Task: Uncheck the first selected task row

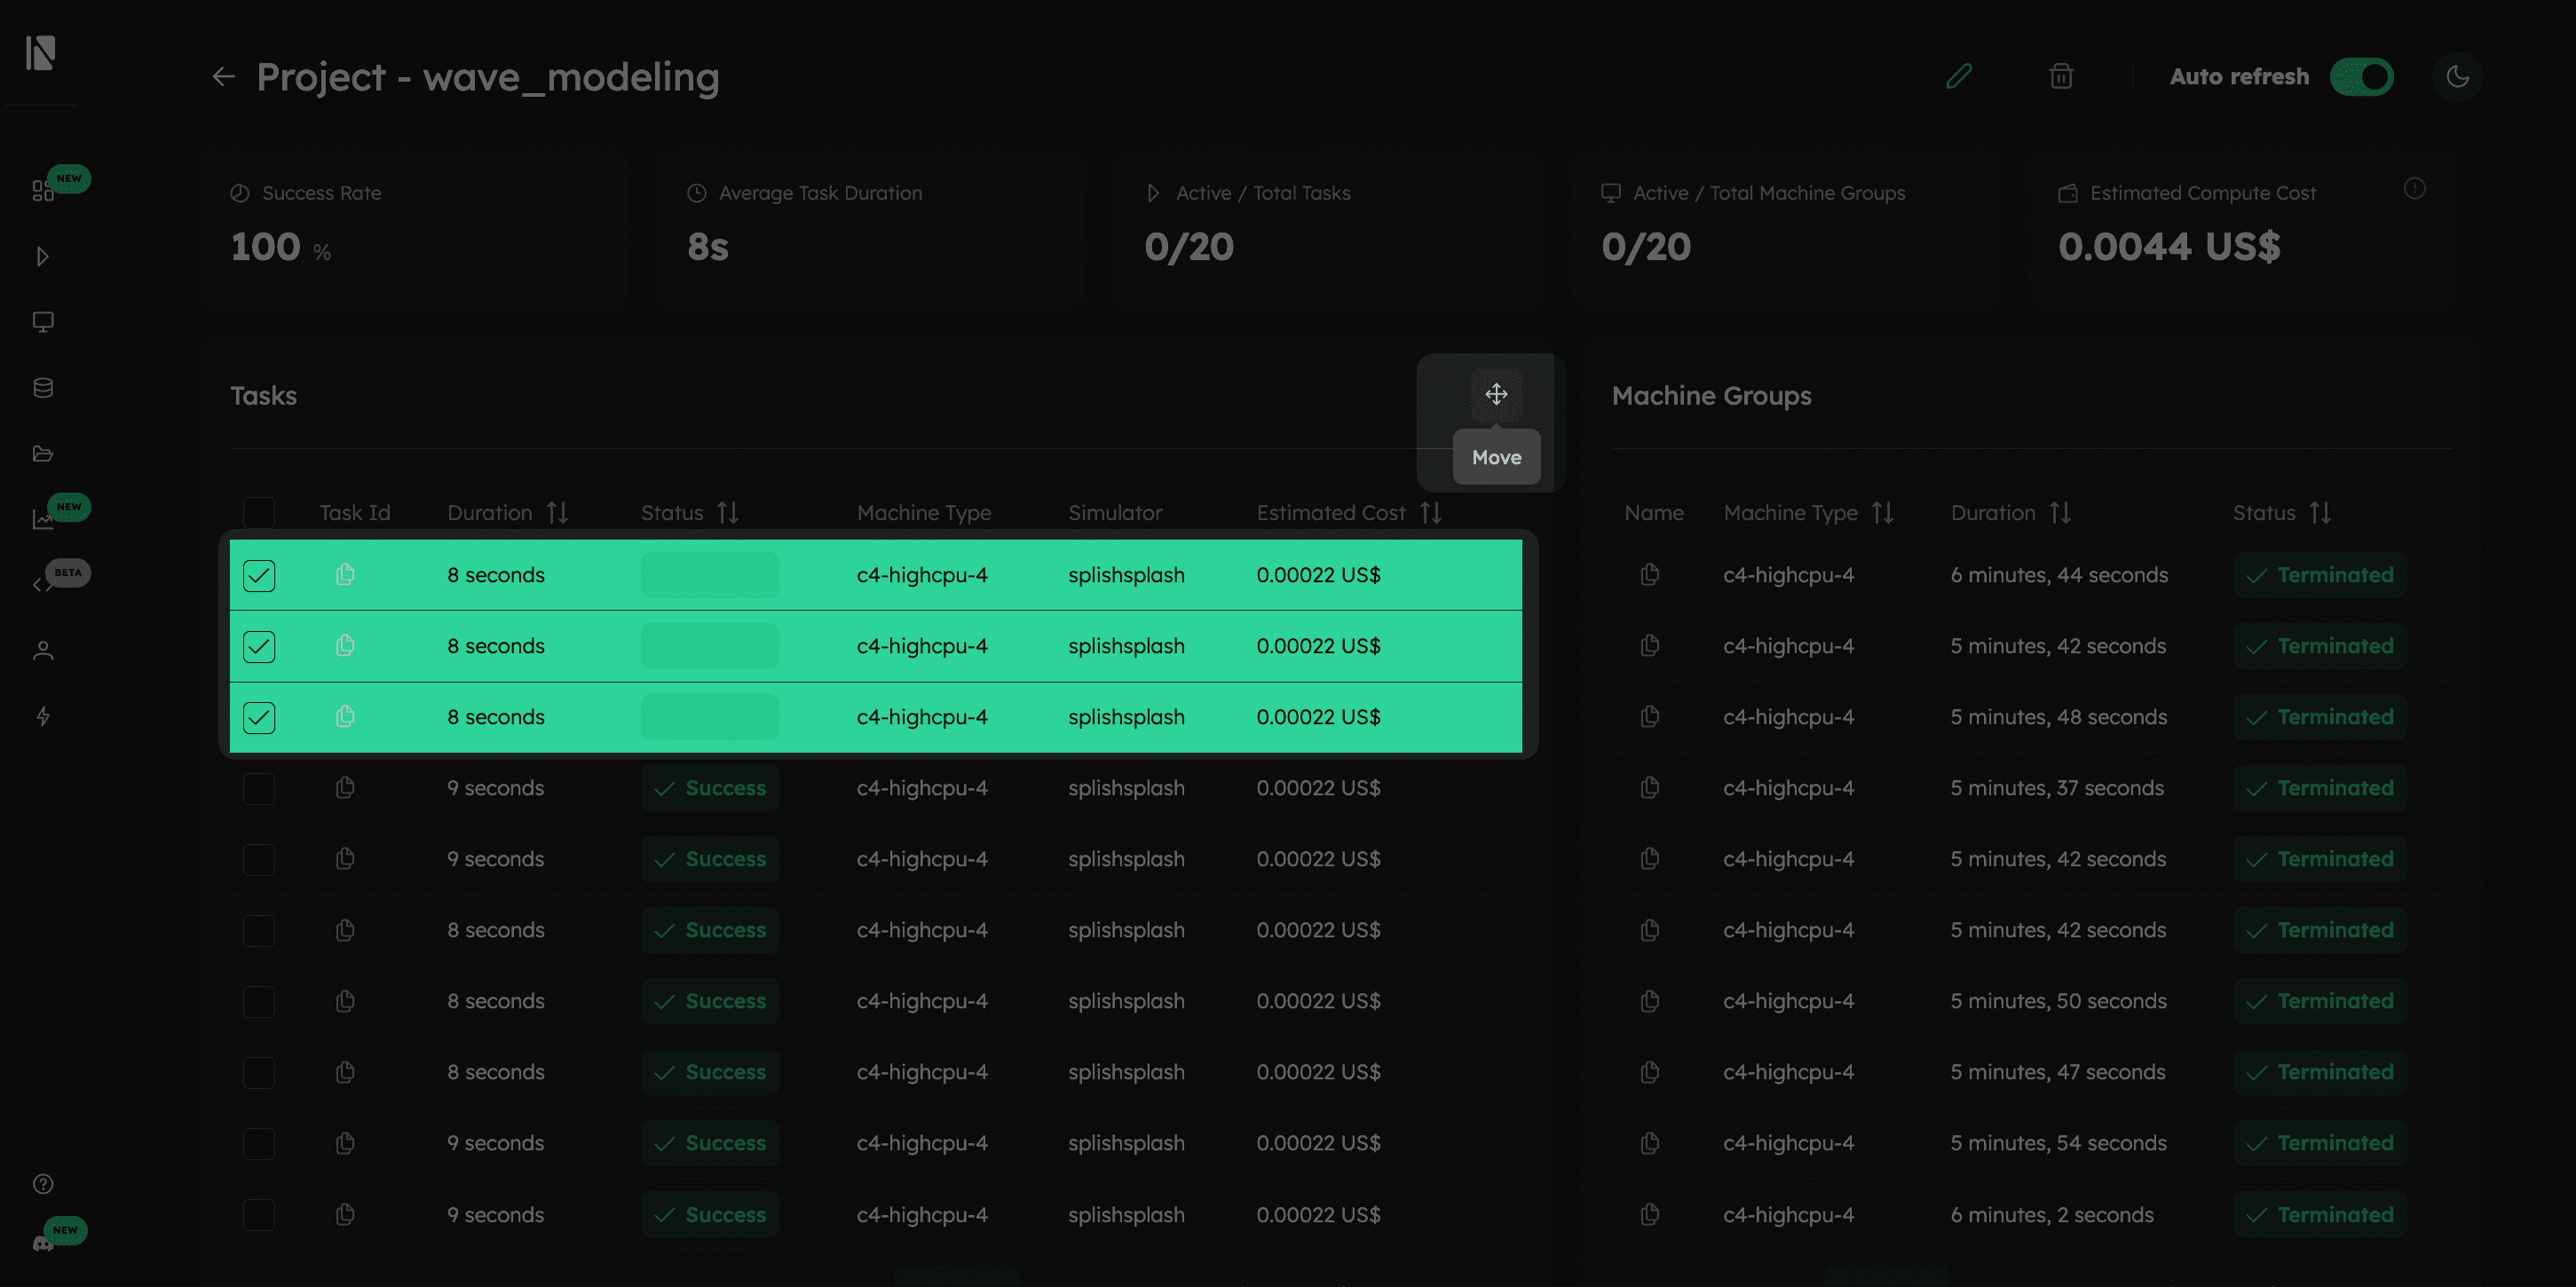Action: [259, 576]
